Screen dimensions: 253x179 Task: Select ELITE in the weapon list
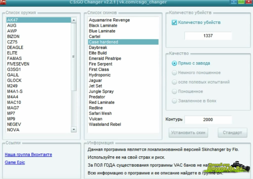coord(39,53)
